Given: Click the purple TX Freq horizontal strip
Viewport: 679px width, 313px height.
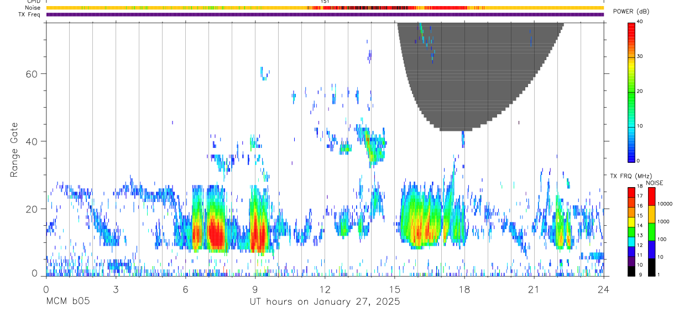Looking at the screenshot, I should (x=325, y=14).
